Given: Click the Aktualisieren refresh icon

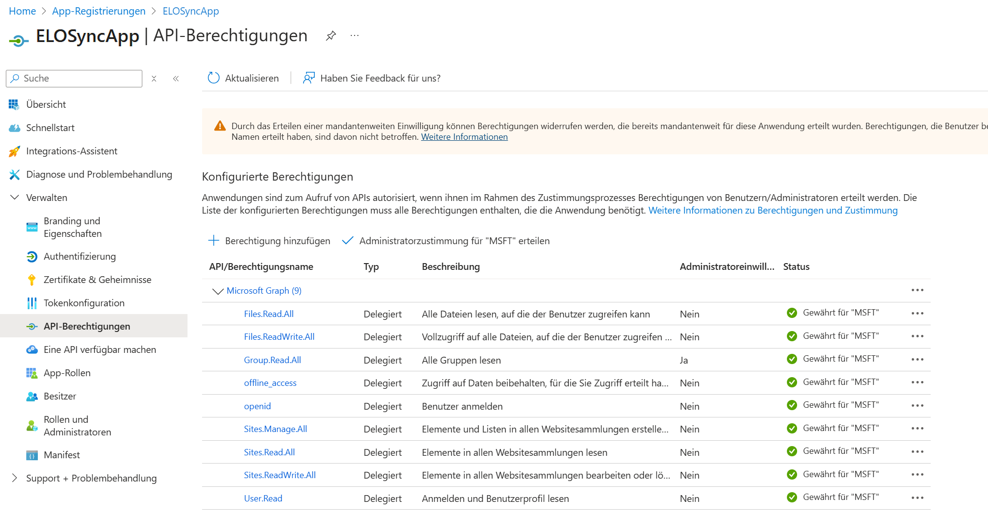Looking at the screenshot, I should tap(214, 78).
